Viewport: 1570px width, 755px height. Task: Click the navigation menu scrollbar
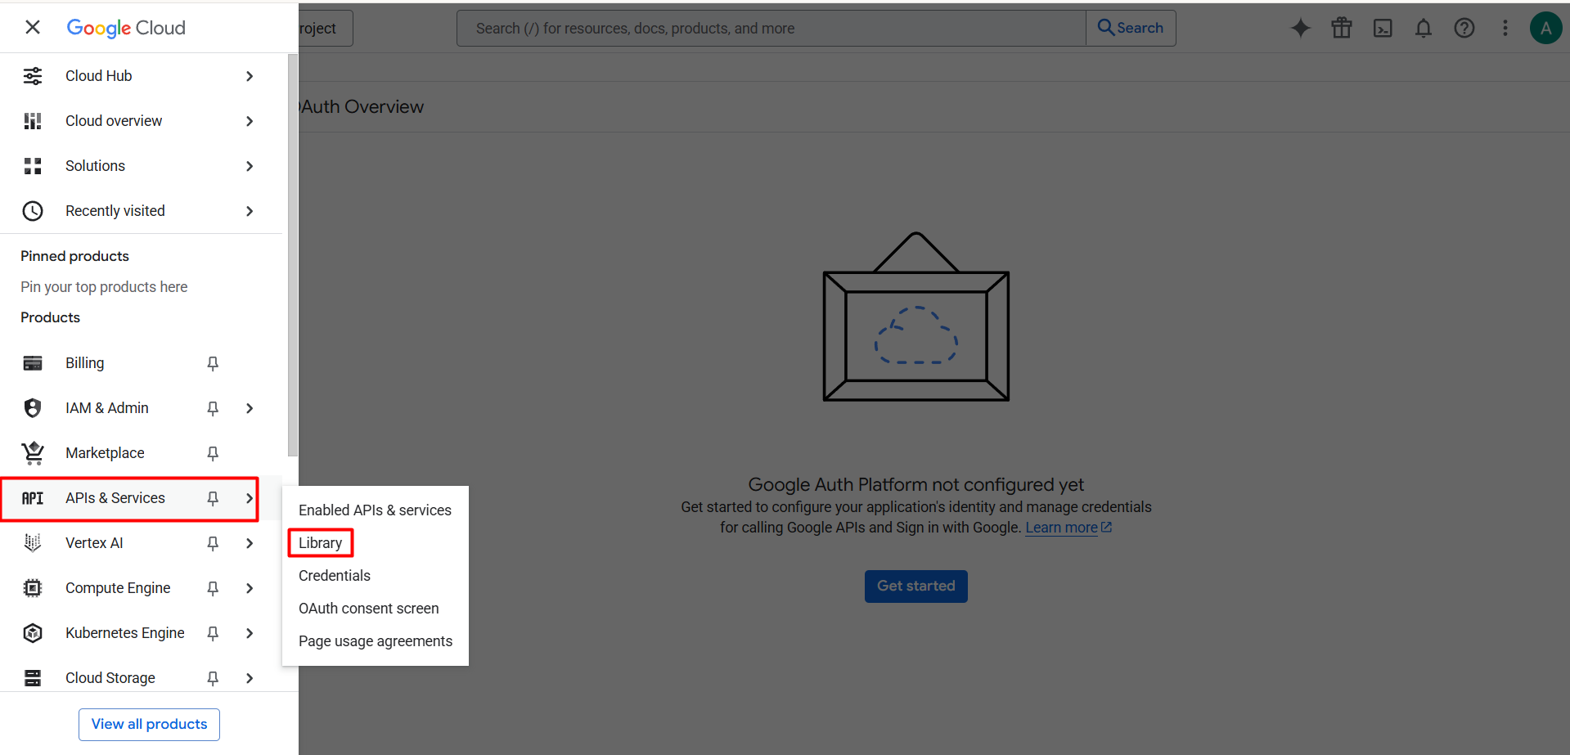click(293, 255)
